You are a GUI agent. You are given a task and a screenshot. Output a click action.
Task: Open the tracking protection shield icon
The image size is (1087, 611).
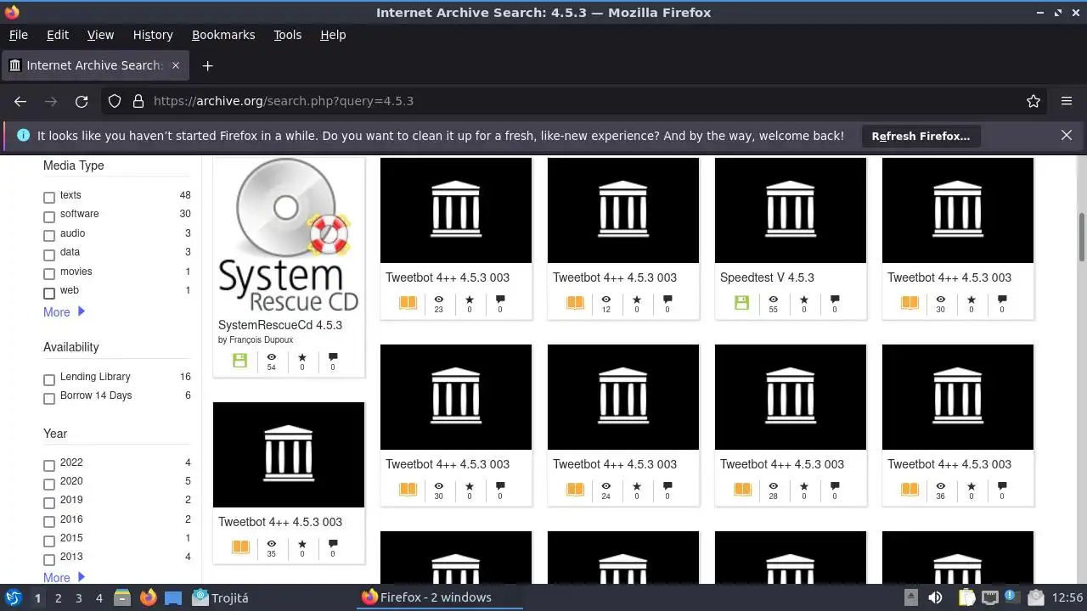115,101
